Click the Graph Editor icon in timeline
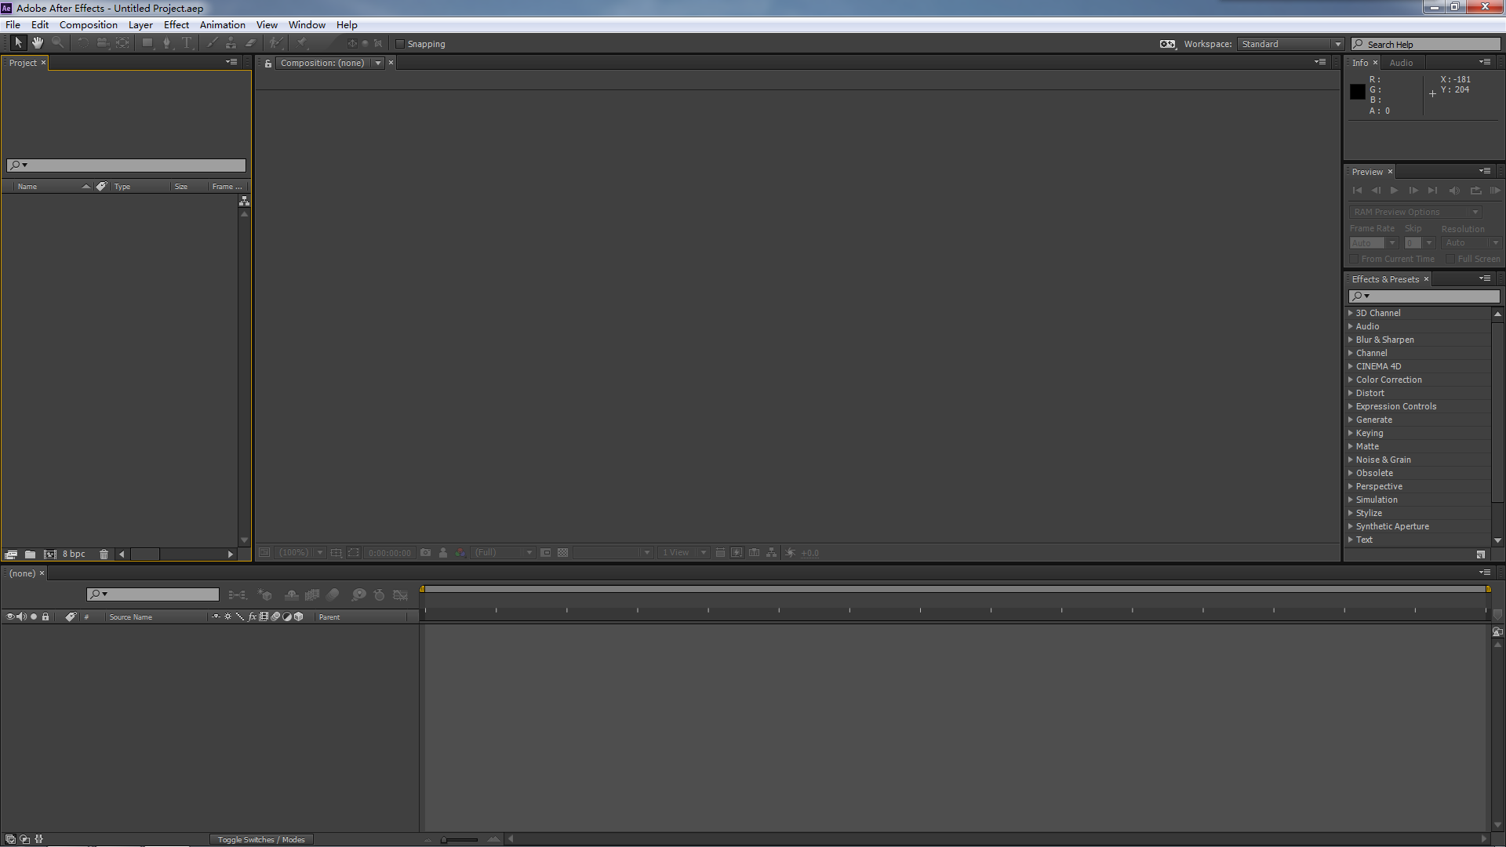This screenshot has height=847, width=1506. click(x=401, y=595)
